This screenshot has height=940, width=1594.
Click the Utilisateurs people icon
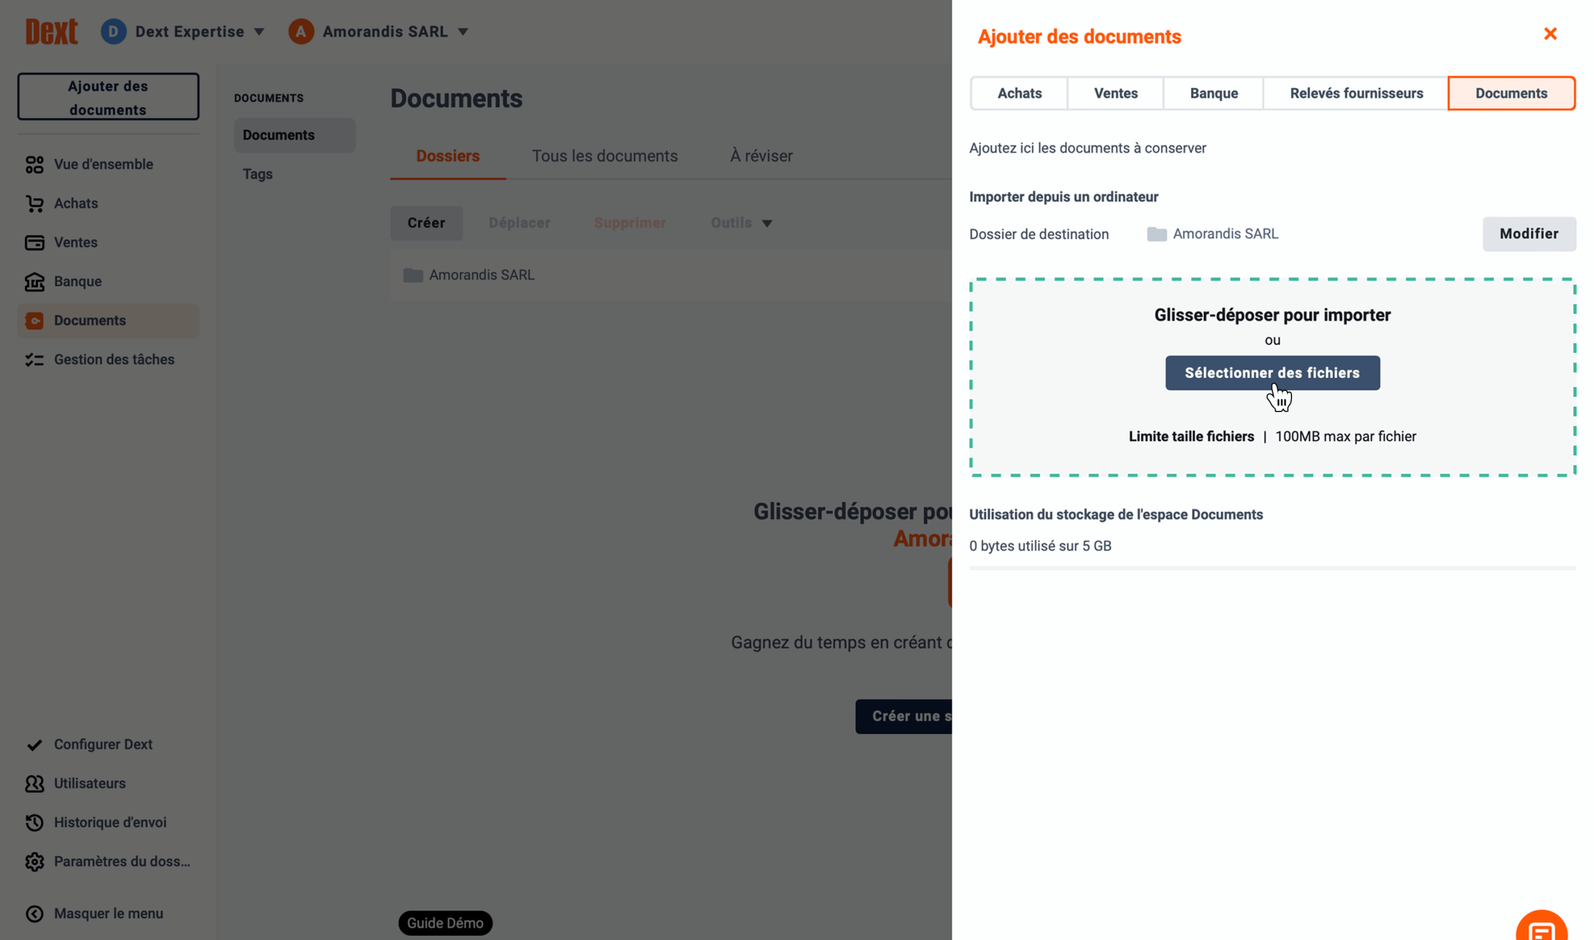click(x=34, y=784)
